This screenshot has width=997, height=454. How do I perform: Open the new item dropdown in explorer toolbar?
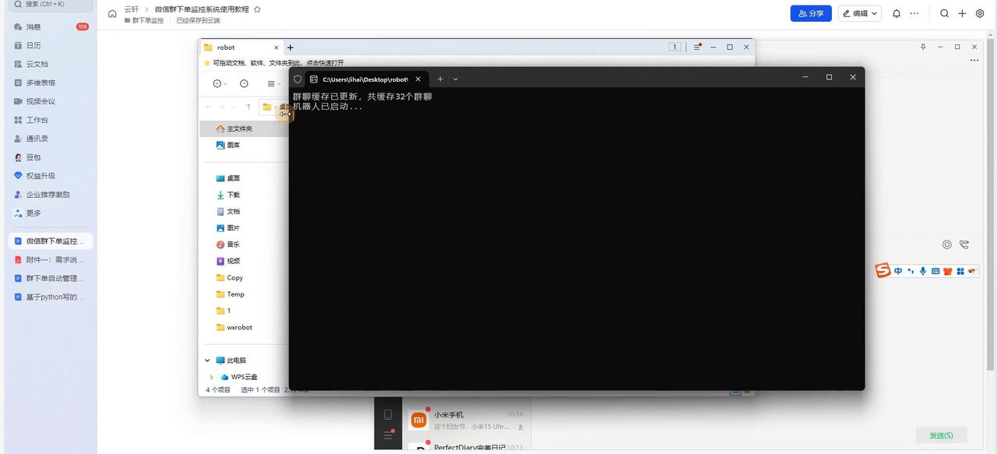220,83
